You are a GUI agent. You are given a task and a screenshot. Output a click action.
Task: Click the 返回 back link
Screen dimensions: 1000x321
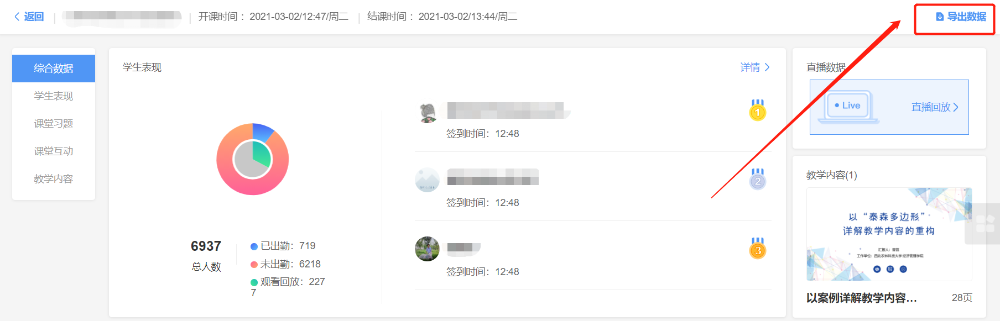tap(34, 17)
